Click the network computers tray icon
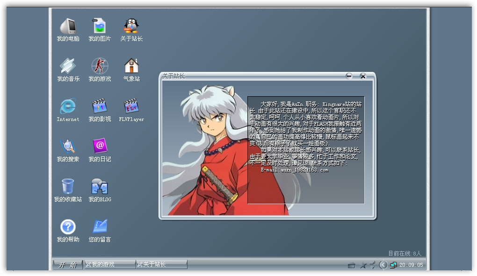Viewport: 477px width, 276px height. click(393, 265)
